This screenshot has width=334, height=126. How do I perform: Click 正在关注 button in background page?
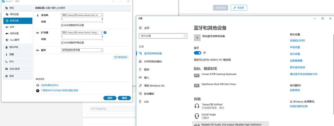(x=220, y=8)
